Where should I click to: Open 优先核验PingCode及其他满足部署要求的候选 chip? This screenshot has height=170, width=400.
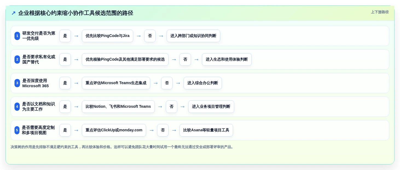tap(125, 59)
